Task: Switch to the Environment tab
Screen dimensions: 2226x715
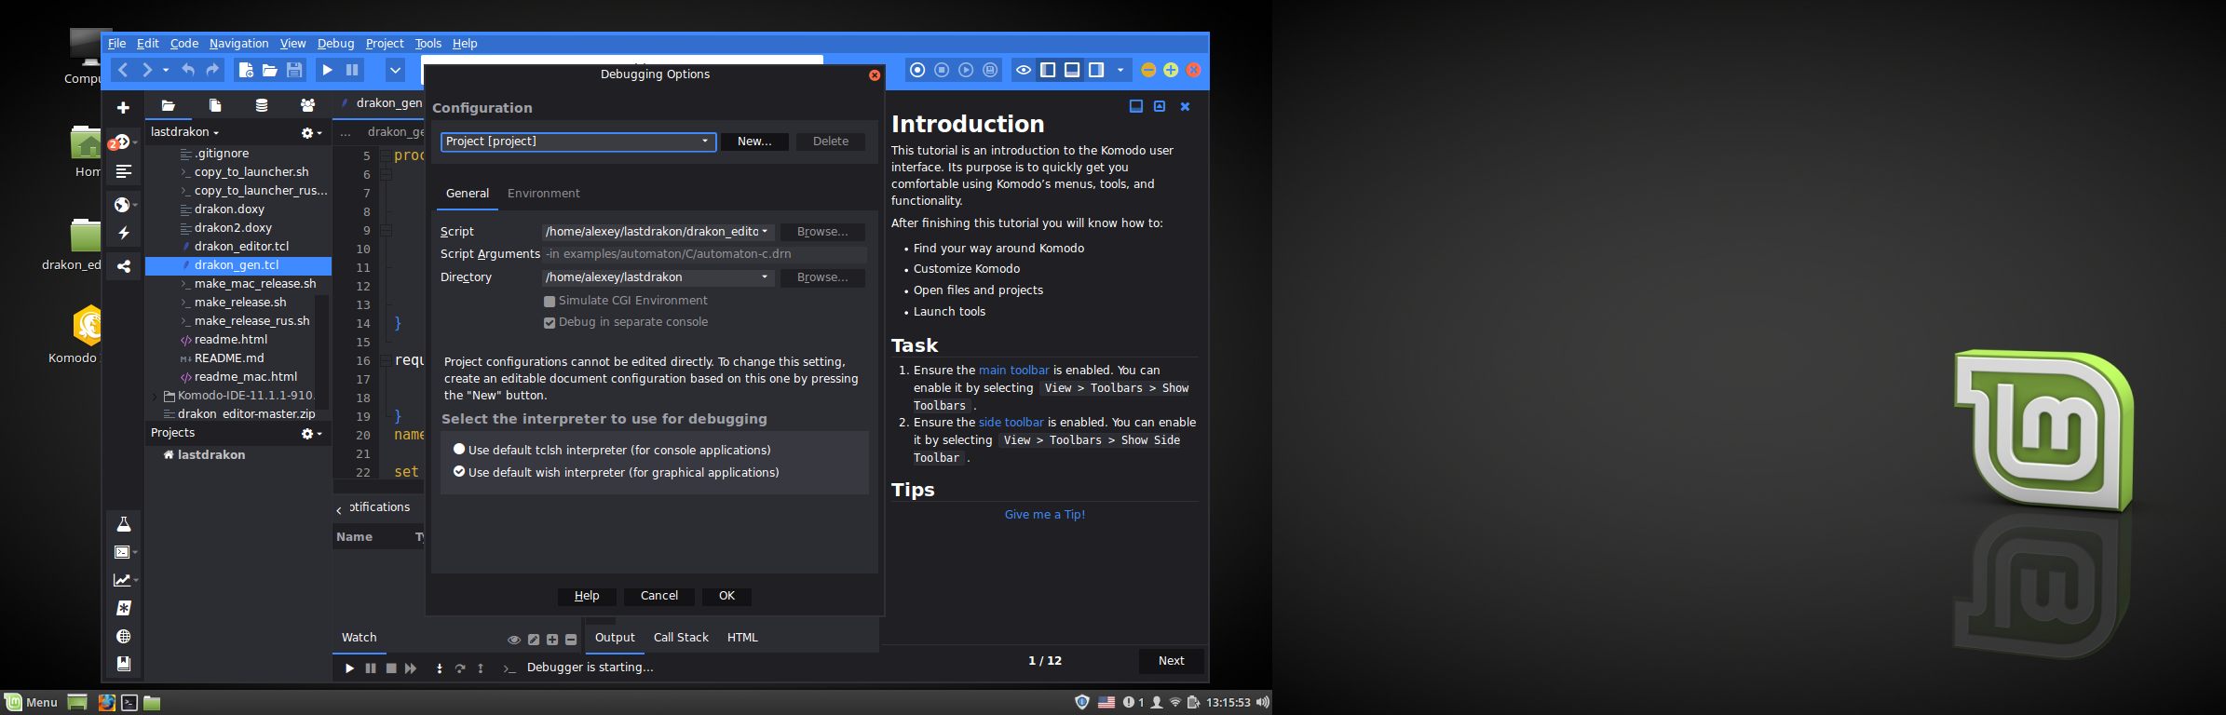Action: click(x=543, y=194)
